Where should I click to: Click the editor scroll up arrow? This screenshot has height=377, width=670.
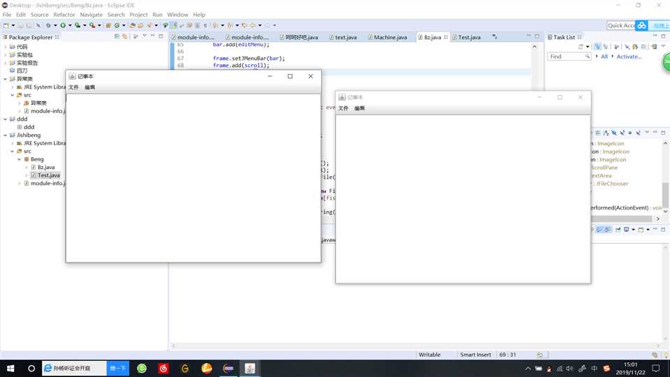tap(534, 47)
